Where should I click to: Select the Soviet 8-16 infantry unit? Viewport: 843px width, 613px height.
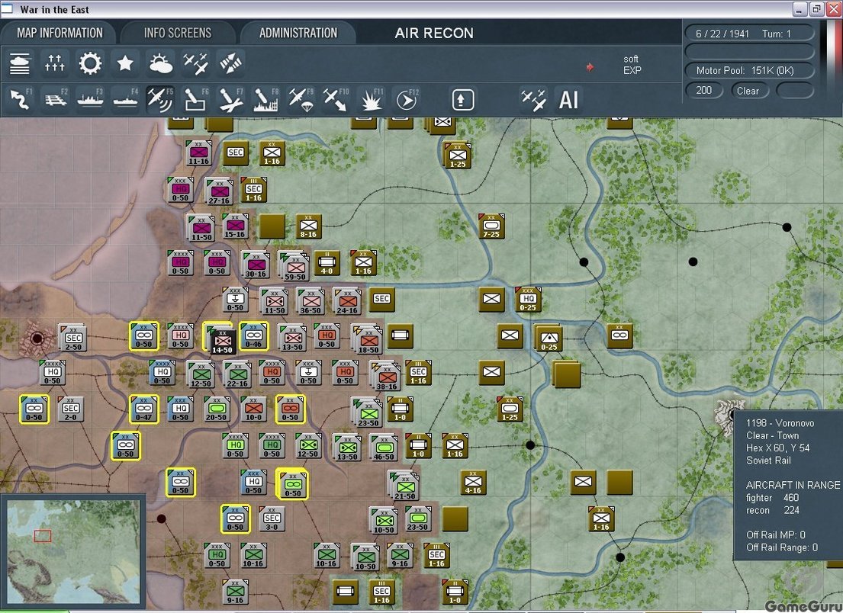click(x=308, y=226)
